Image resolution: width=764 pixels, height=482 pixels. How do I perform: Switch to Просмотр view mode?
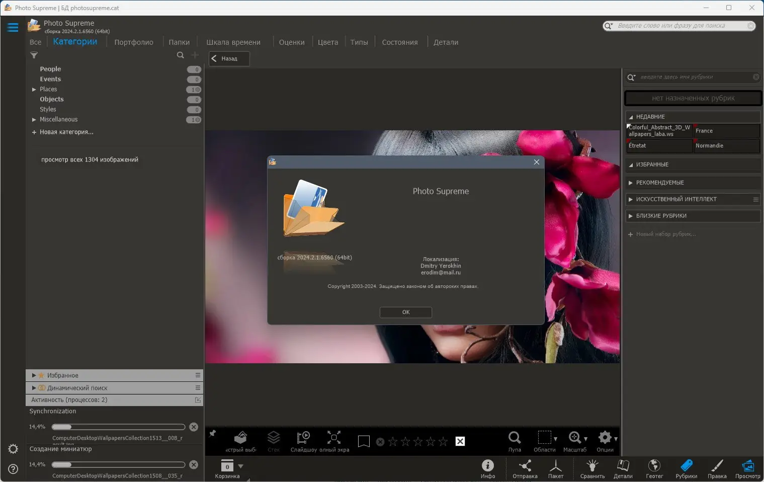[x=748, y=469]
